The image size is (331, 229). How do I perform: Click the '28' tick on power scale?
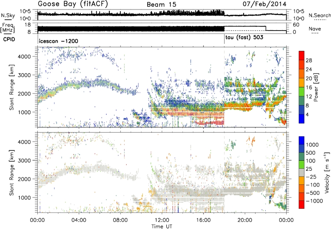click(309, 60)
